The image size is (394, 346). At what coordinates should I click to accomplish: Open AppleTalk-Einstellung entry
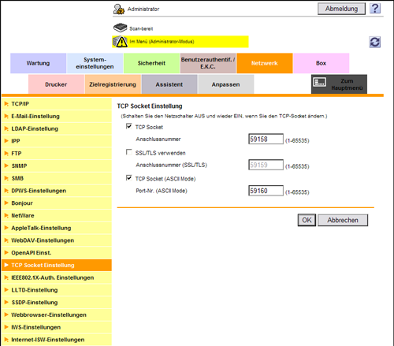tap(57, 228)
